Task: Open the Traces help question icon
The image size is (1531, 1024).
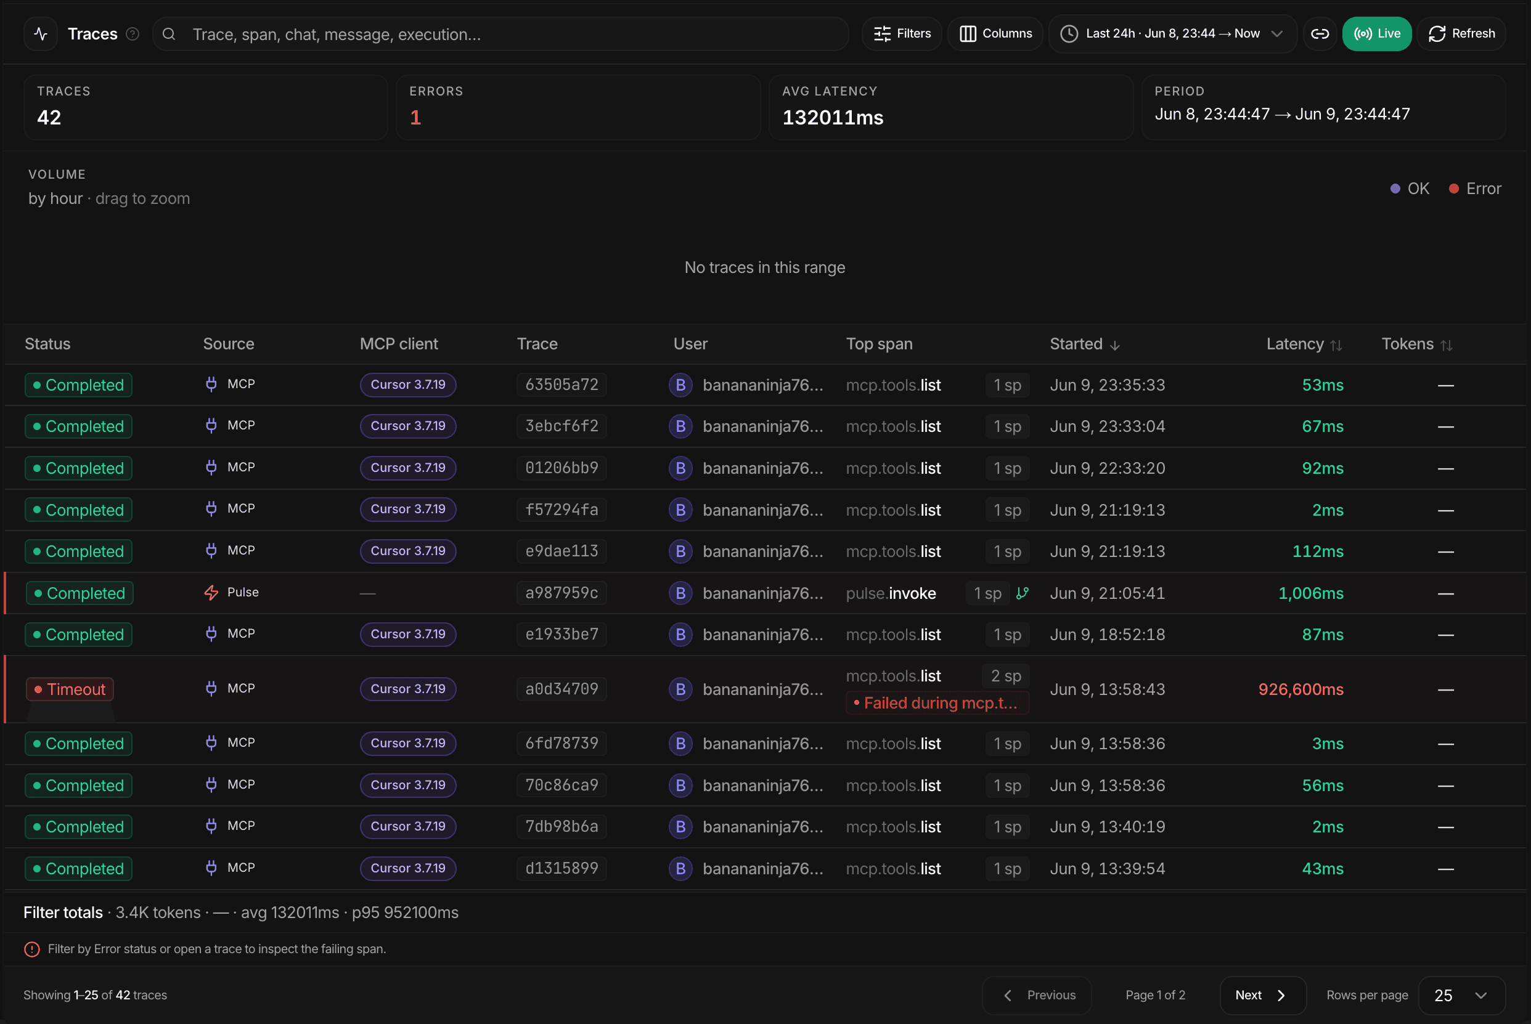Action: point(133,34)
